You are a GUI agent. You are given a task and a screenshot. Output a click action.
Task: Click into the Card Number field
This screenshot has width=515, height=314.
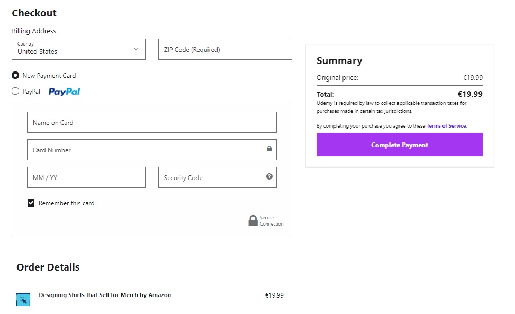tap(143, 150)
